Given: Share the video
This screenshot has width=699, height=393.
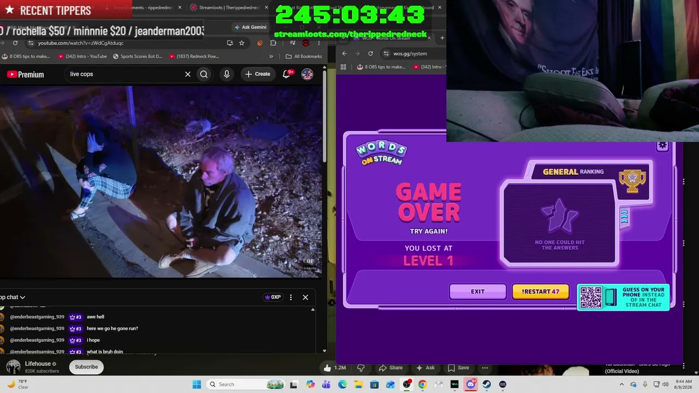Looking at the screenshot, I should (x=391, y=368).
